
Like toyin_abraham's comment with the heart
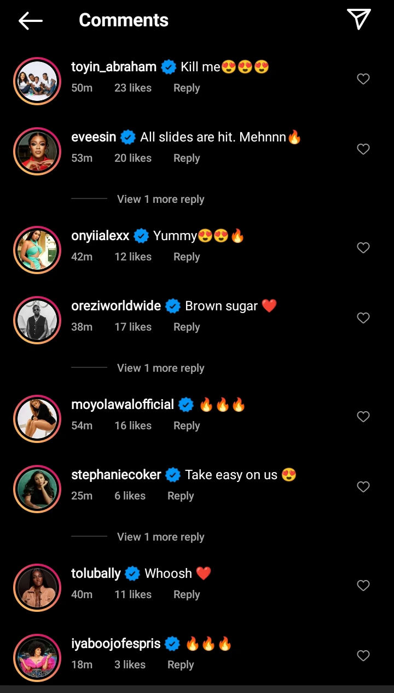click(x=363, y=79)
